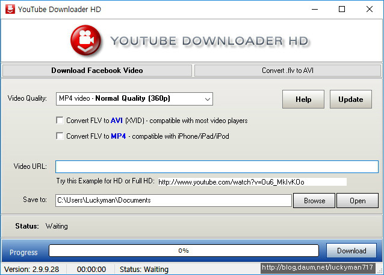Click the Help button

coord(303,99)
